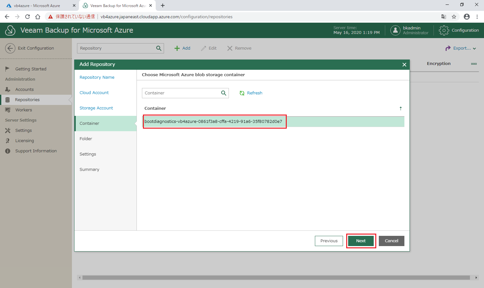Click the browser bookmark star icon

point(454,17)
